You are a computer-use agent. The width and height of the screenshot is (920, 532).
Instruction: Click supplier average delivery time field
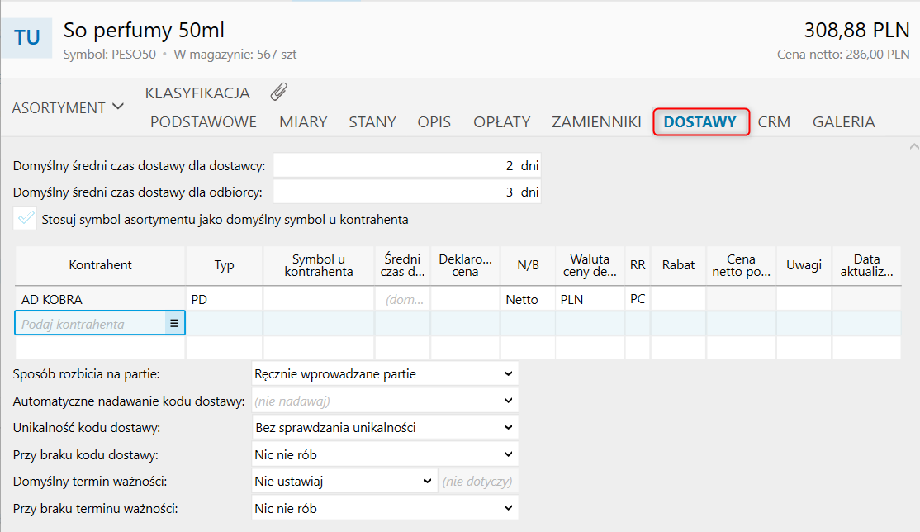pos(406,165)
